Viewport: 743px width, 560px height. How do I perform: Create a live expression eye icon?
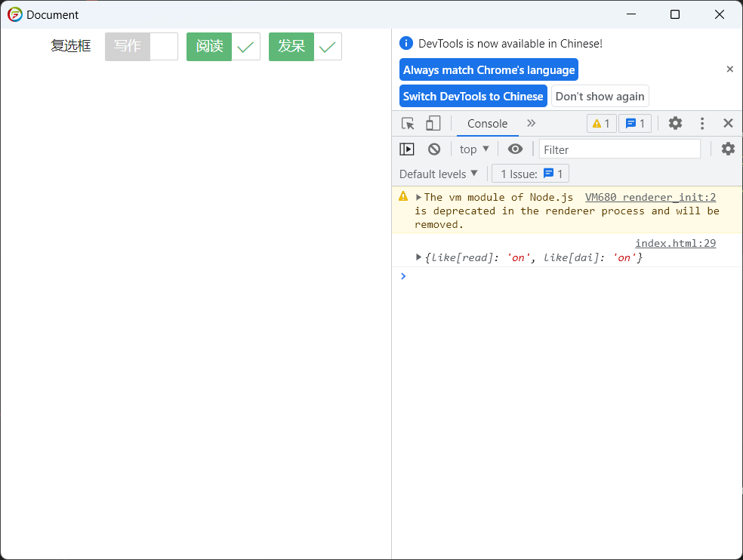click(515, 149)
